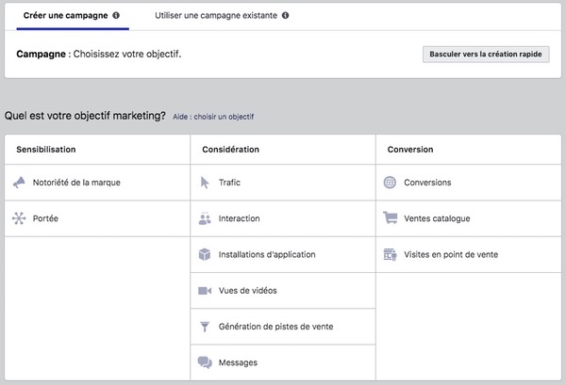Click the box icon for Installations d'application
566x385 pixels.
pos(205,254)
